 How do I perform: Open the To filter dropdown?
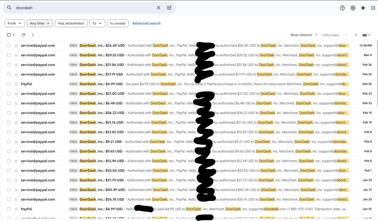(x=97, y=23)
